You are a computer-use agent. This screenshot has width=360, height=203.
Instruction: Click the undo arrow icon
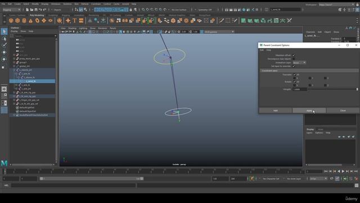pos(40,10)
